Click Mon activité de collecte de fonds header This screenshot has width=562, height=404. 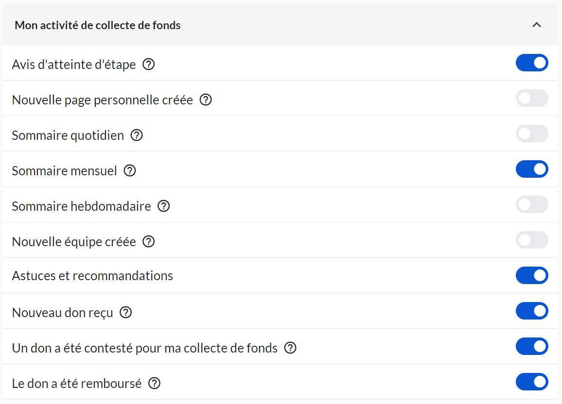tap(98, 25)
